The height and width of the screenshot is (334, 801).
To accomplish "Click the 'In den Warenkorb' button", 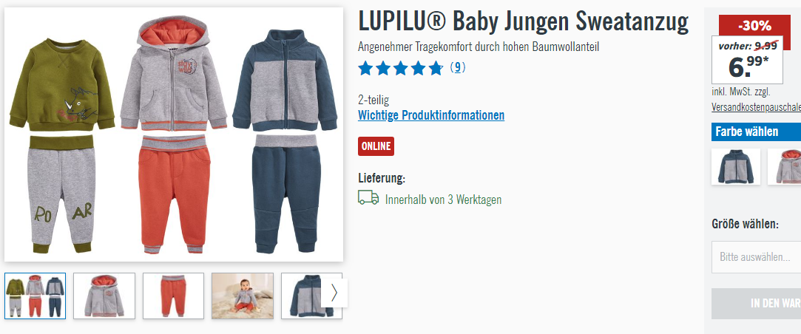I will pyautogui.click(x=756, y=304).
